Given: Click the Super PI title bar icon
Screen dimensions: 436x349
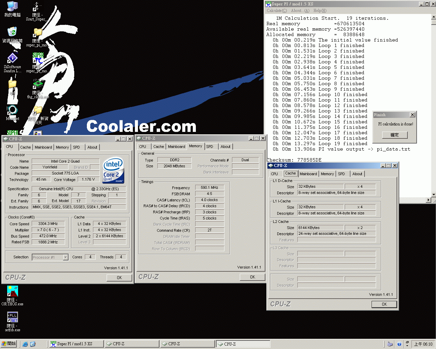Looking at the screenshot, I should coord(268,4).
